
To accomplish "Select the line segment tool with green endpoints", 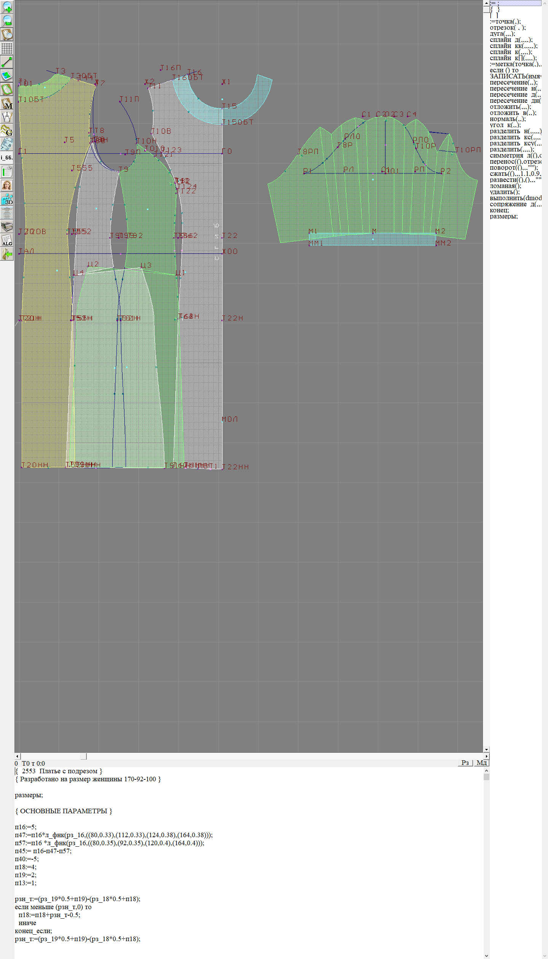I will 7,62.
